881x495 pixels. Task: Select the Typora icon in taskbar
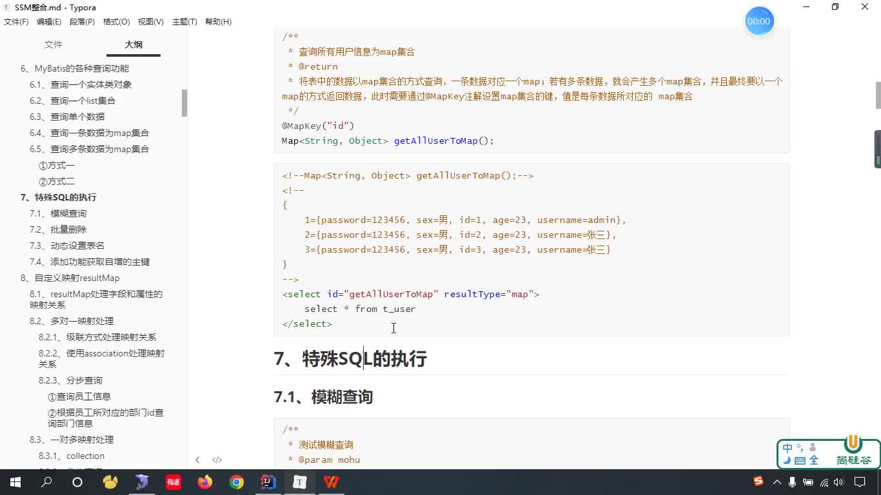(300, 482)
